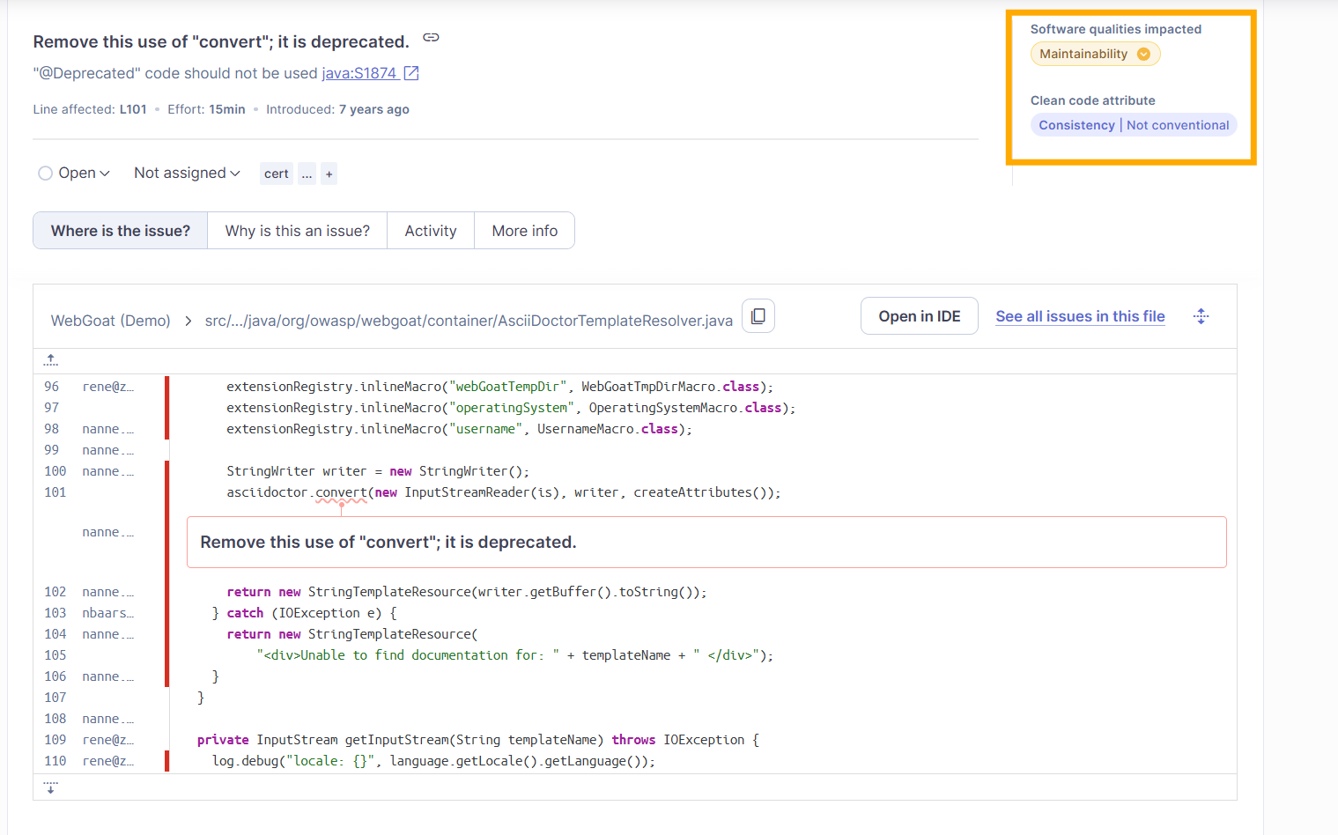The image size is (1338, 835).
Task: Click Consistency clean code attribute badge
Action: click(x=1134, y=125)
